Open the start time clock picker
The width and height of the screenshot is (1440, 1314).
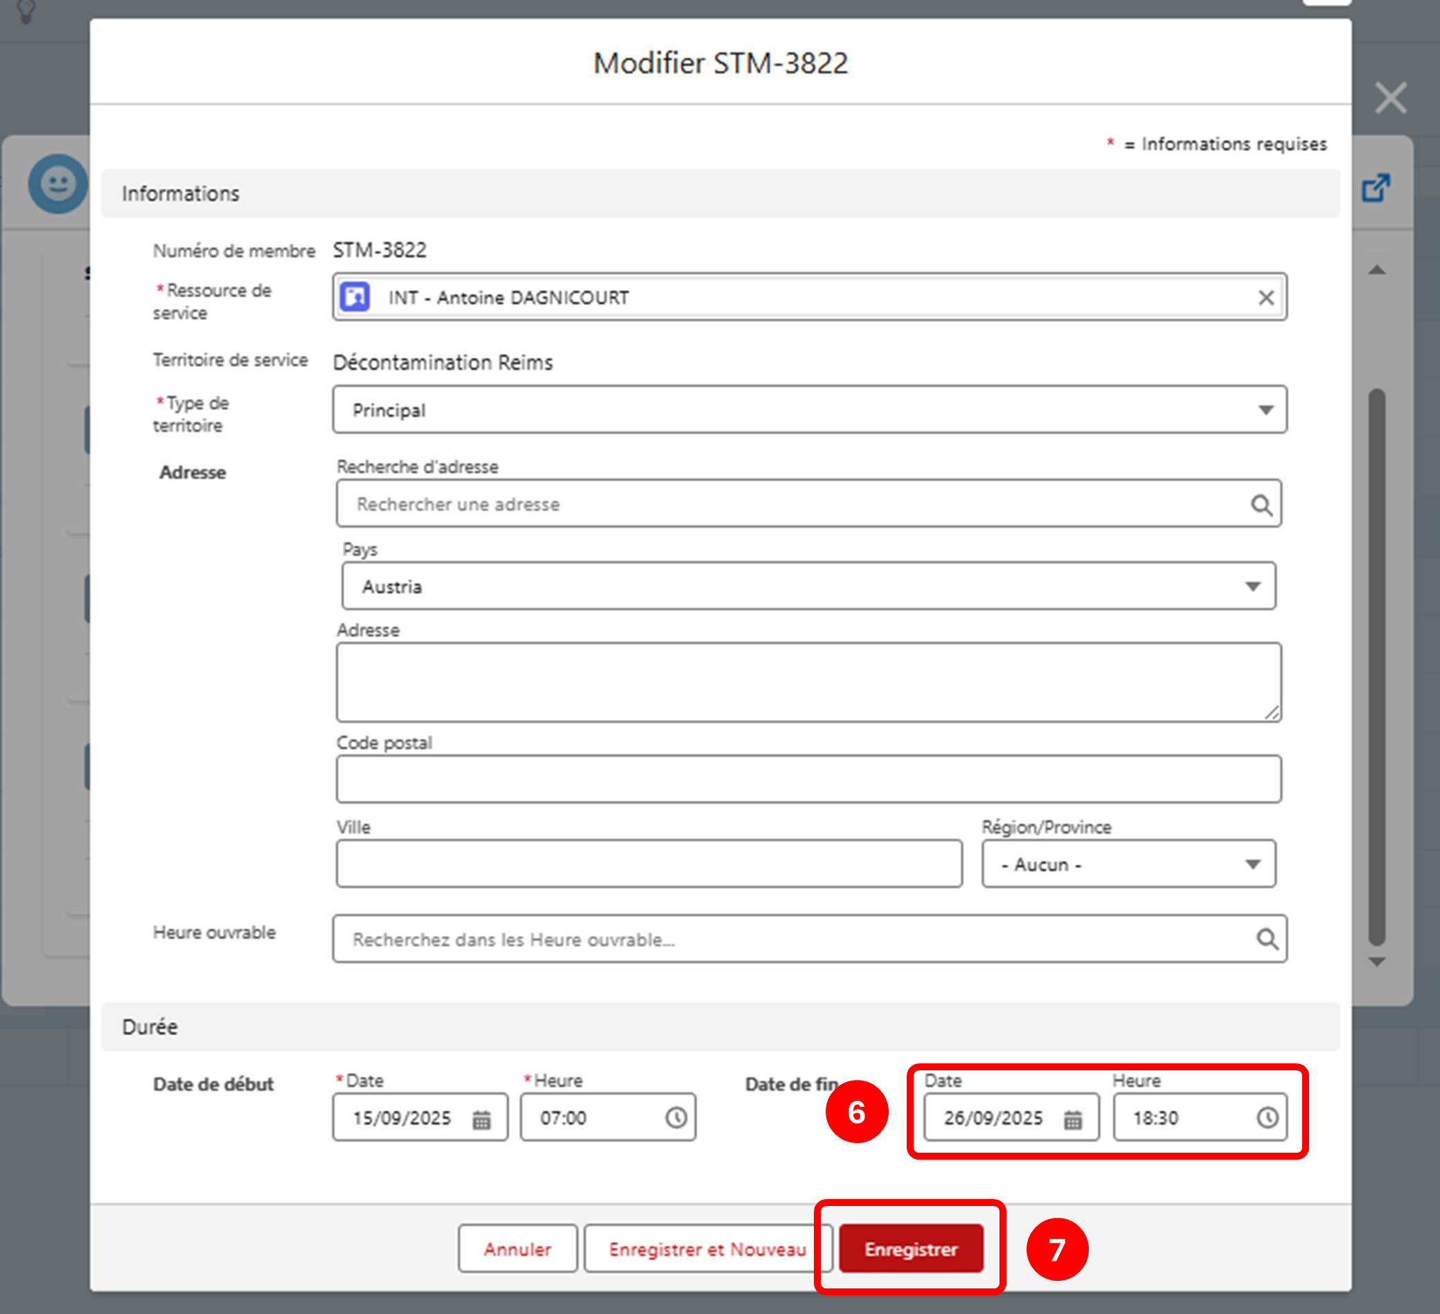pos(676,1117)
